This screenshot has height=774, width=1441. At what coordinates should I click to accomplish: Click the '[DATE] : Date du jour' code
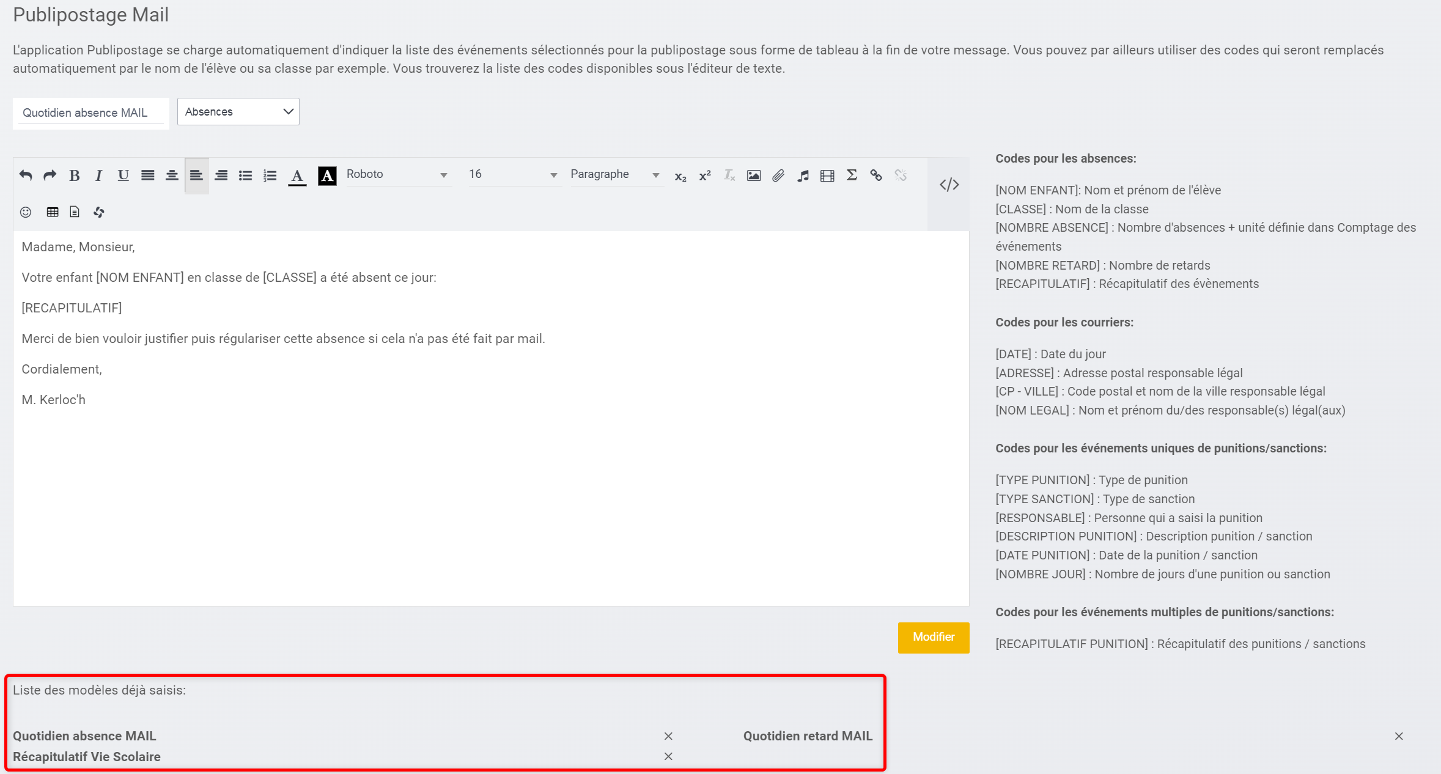click(x=1050, y=354)
